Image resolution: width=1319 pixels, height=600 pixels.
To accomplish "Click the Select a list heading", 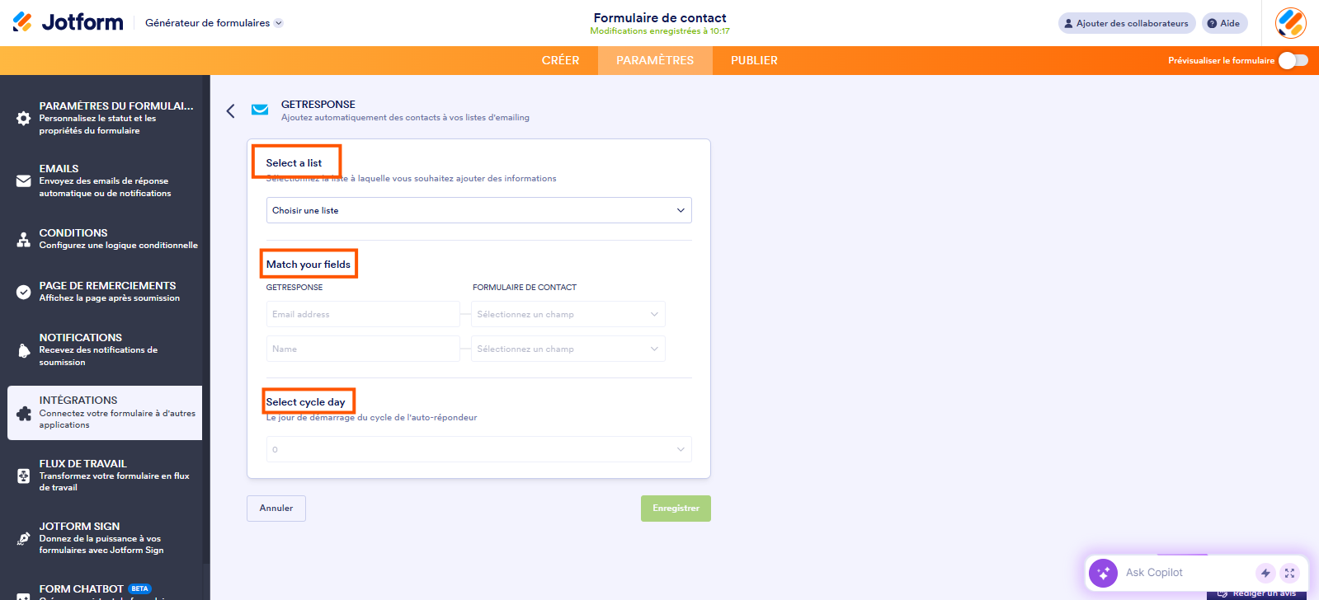I will [x=294, y=163].
